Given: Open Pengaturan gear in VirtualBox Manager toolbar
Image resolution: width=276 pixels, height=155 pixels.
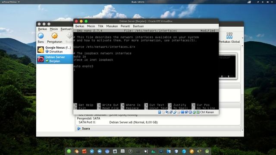Looking at the screenshot, I should click(x=54, y=36).
